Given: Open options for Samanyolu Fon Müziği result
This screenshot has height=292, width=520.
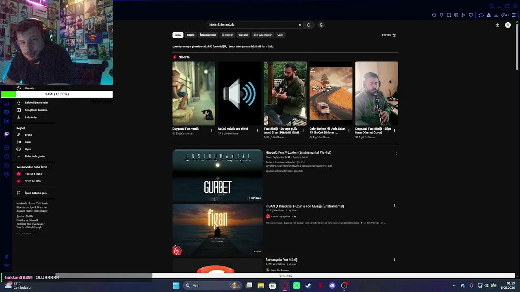Looking at the screenshot, I should pyautogui.click(x=394, y=260).
